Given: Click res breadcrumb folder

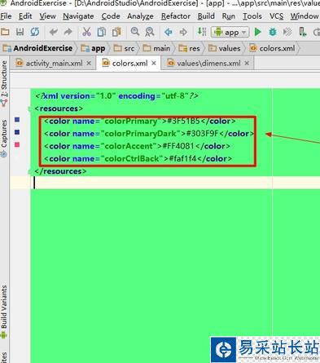Looking at the screenshot, I should [189, 48].
